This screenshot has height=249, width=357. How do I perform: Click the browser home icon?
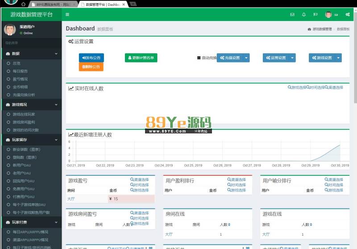(x=23, y=4)
